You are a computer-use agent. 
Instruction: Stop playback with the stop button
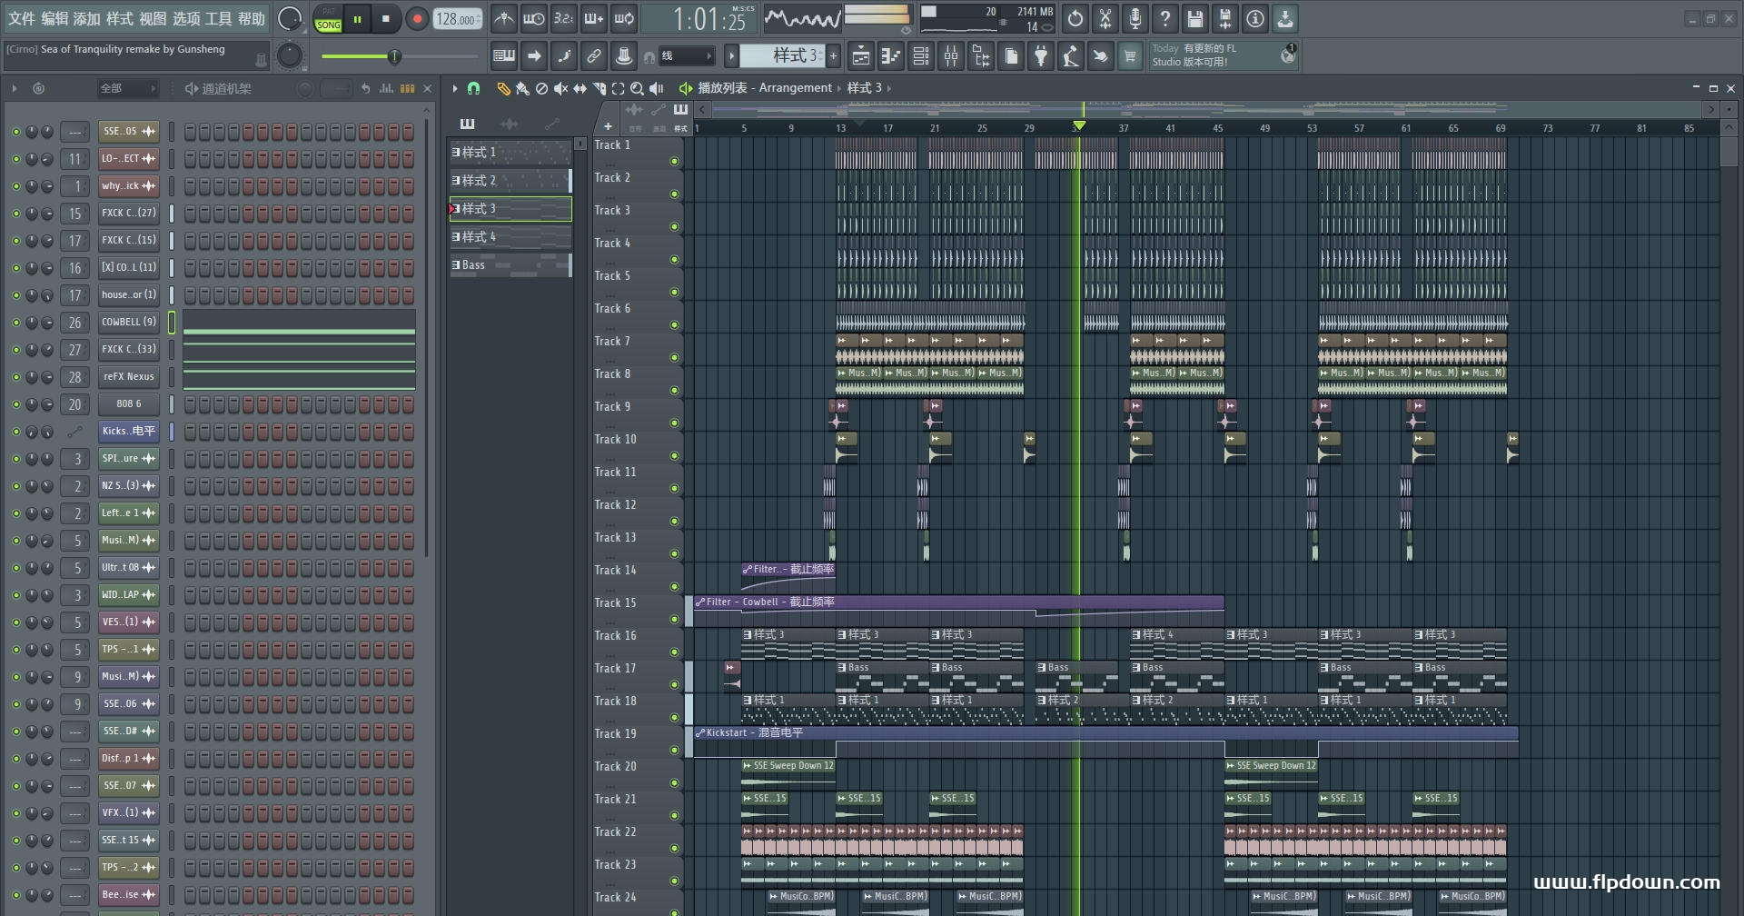386,19
